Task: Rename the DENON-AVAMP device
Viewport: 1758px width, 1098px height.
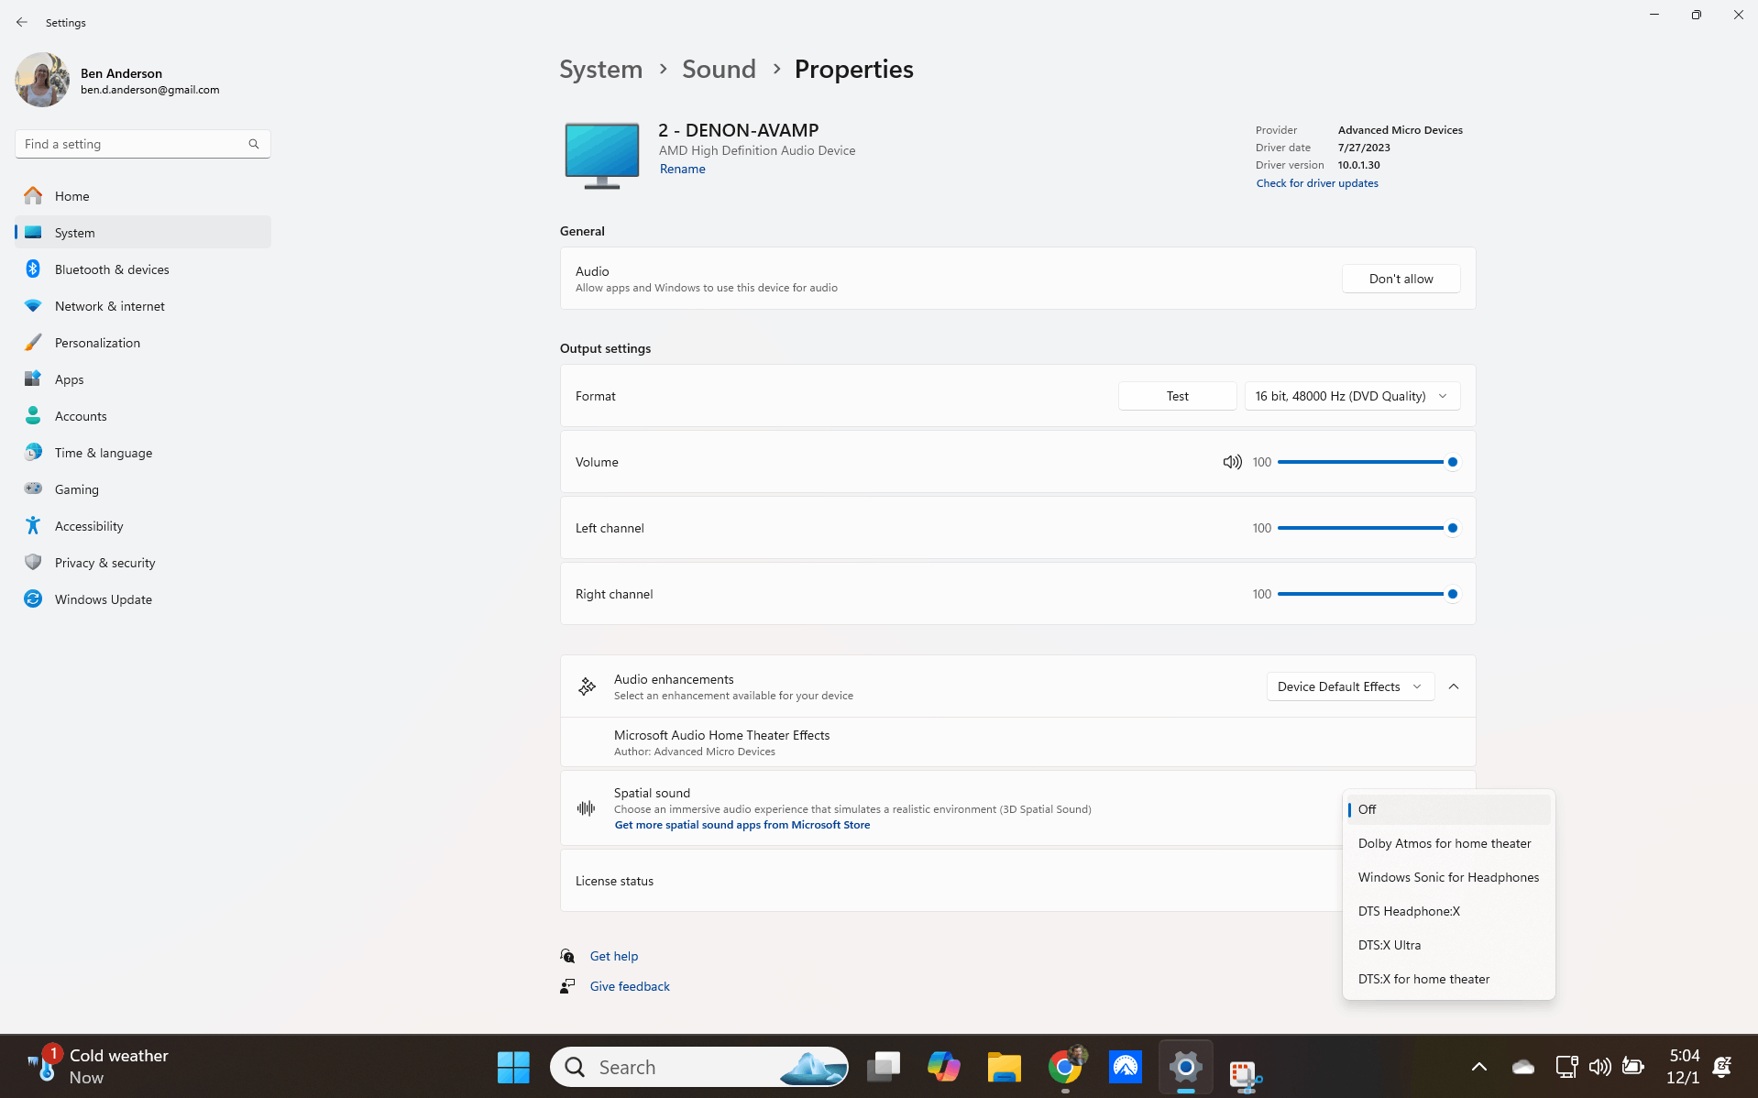Action: 683,170
